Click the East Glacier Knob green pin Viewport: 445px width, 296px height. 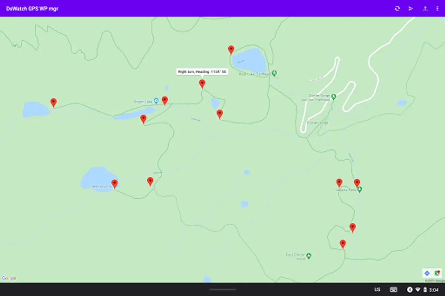(x=309, y=256)
